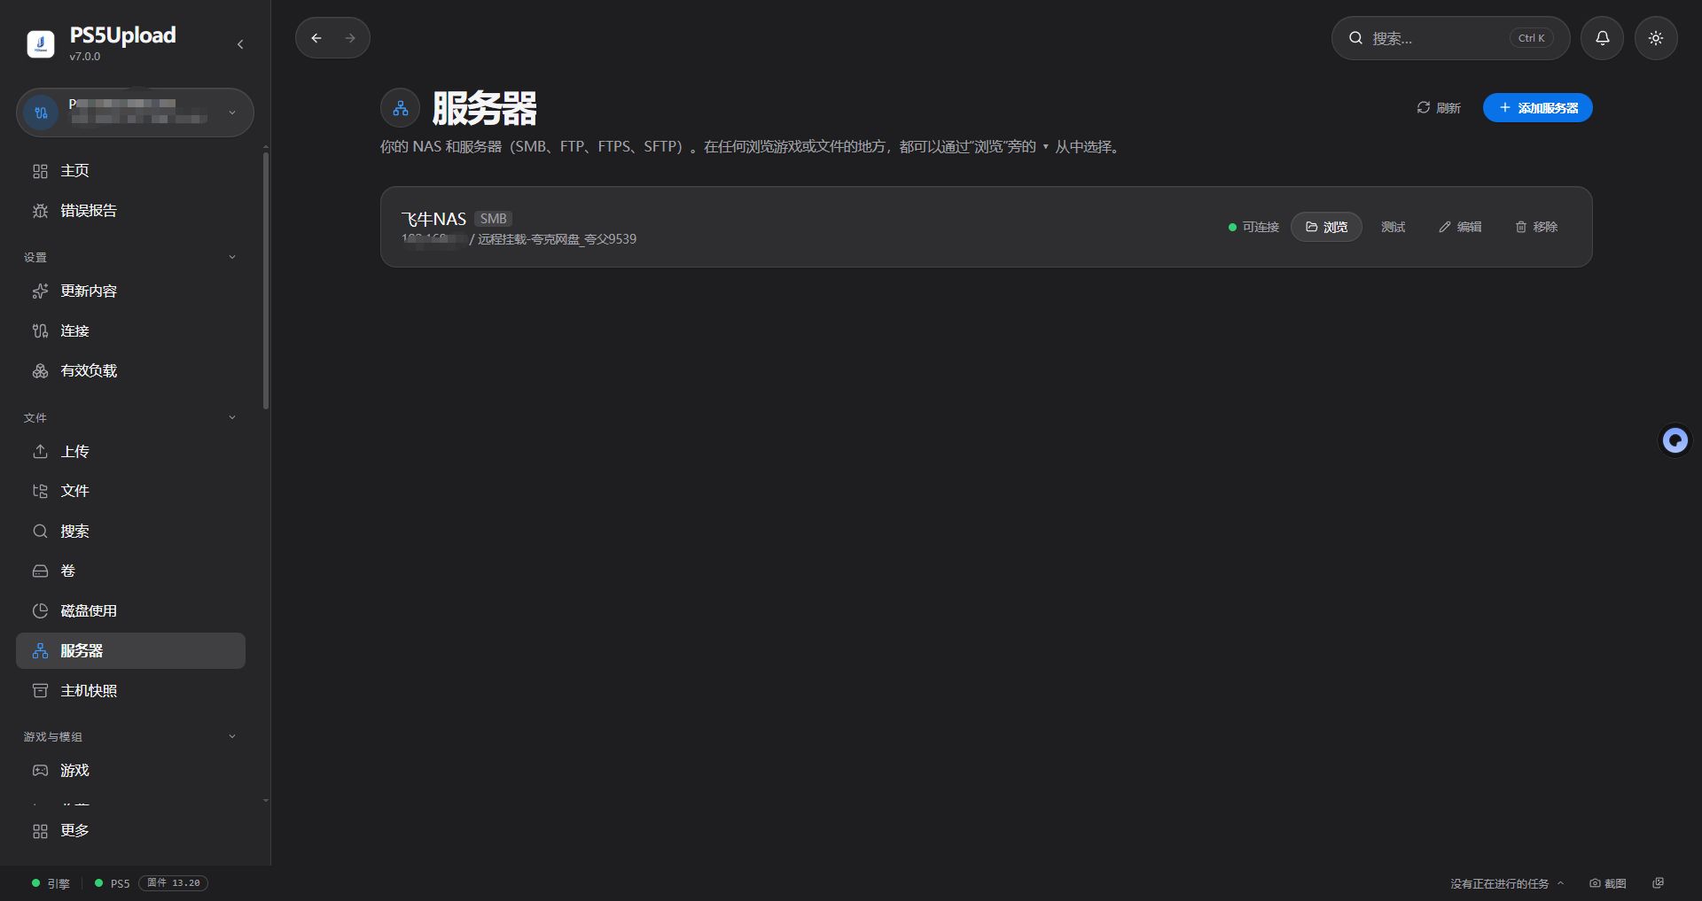Collapse the sidebar with the chevron arrow
The height and width of the screenshot is (901, 1702).
pos(240,44)
